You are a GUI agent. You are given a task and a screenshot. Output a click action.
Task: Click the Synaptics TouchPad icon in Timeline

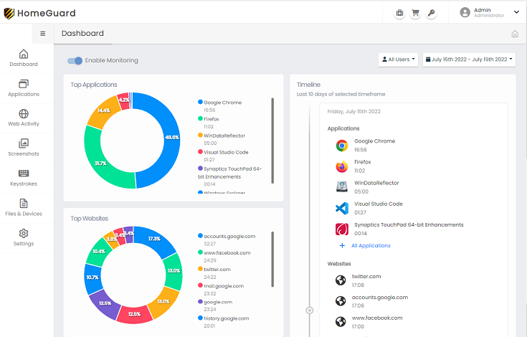[x=342, y=229]
